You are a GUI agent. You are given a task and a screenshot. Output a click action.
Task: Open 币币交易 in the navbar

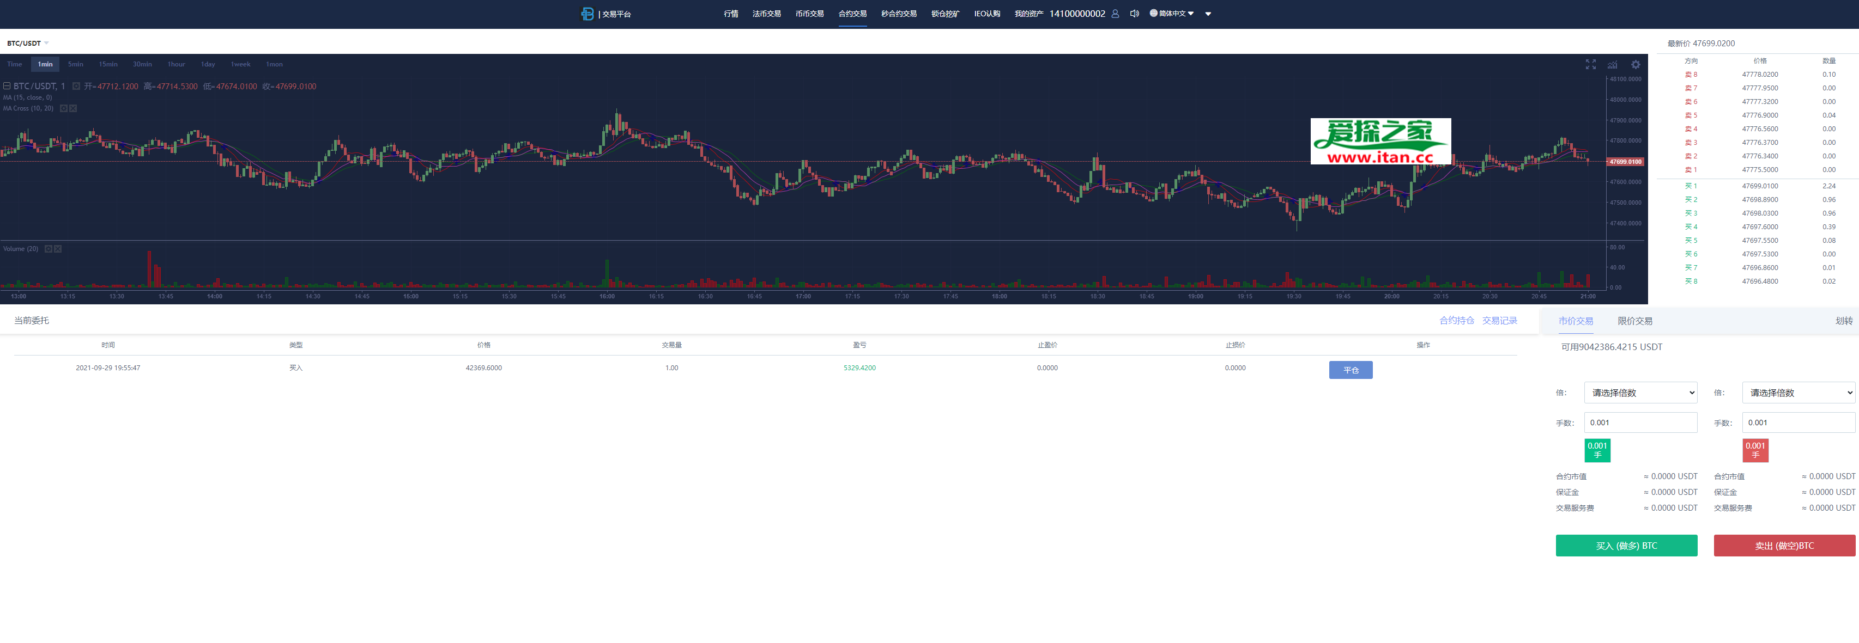pyautogui.click(x=810, y=14)
